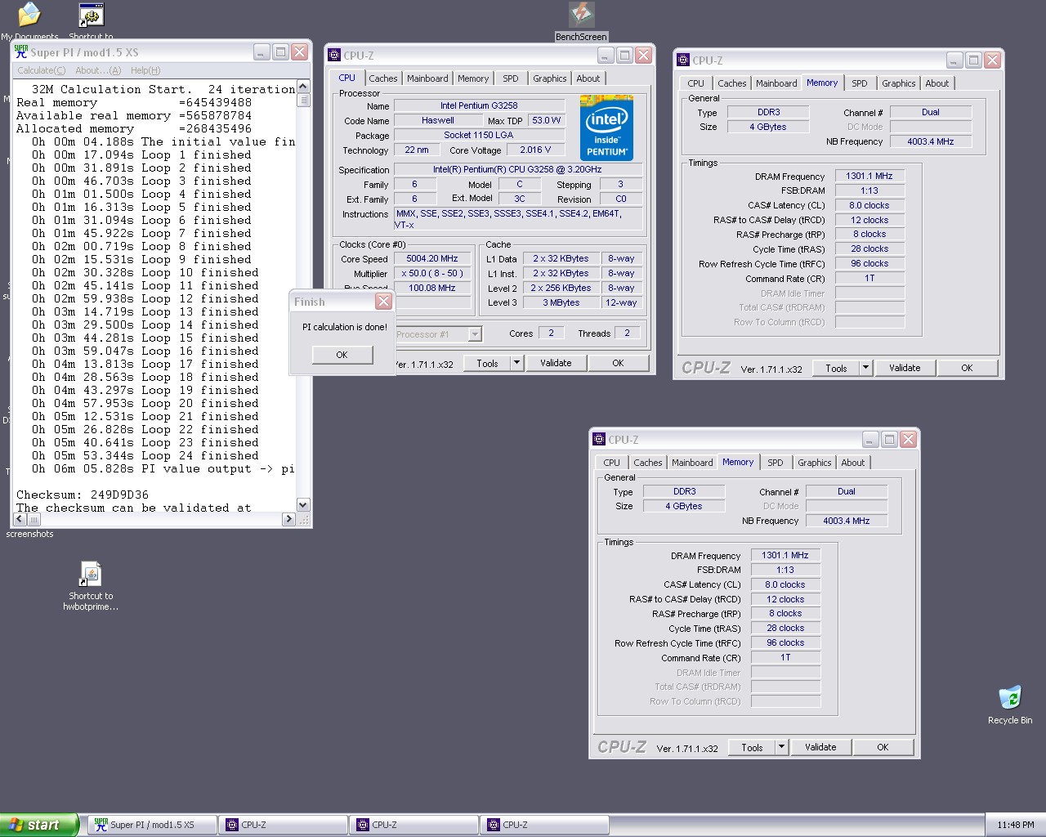1046x837 pixels.
Task: Click Validate in lower Memory window
Action: coord(820,747)
